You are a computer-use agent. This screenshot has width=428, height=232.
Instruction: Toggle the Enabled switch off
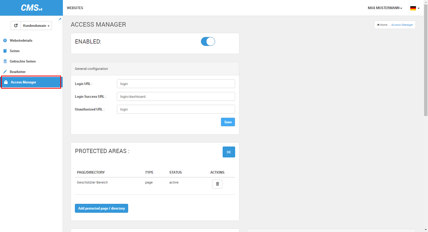[208, 41]
